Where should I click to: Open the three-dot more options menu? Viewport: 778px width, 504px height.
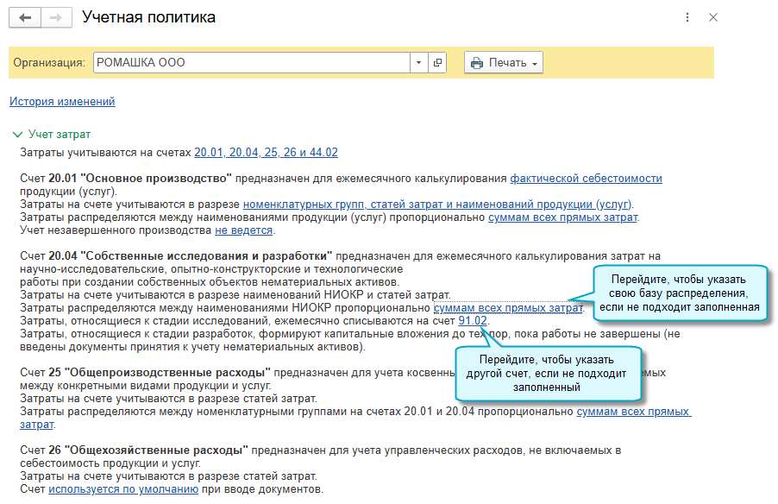coord(687,18)
